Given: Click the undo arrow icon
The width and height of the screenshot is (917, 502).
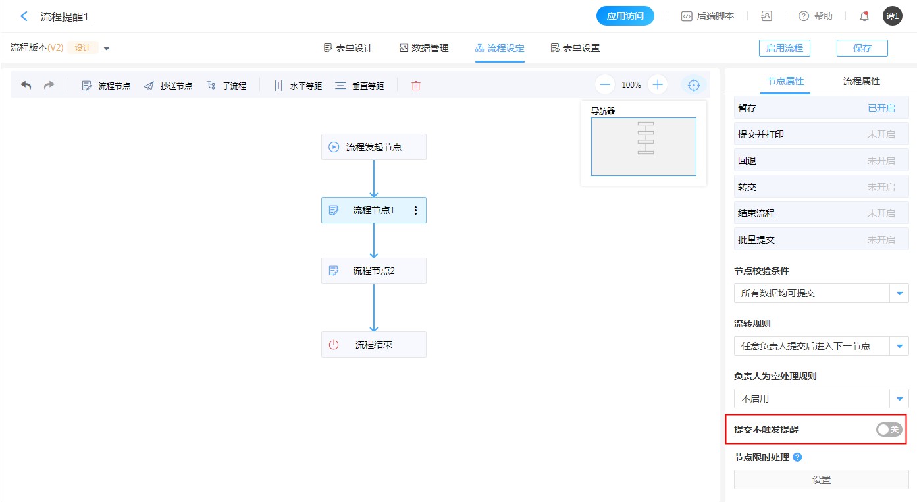Looking at the screenshot, I should tap(26, 86).
